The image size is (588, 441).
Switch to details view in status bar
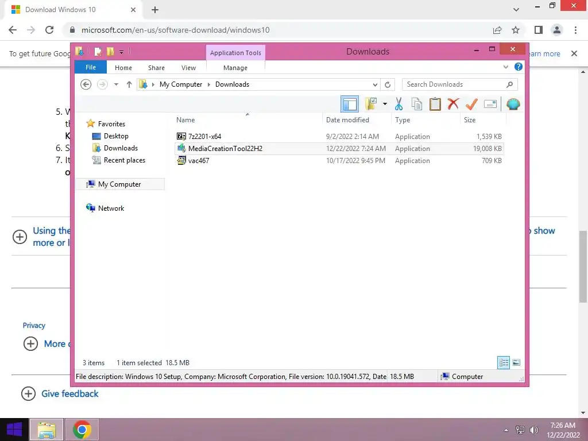[x=504, y=362]
